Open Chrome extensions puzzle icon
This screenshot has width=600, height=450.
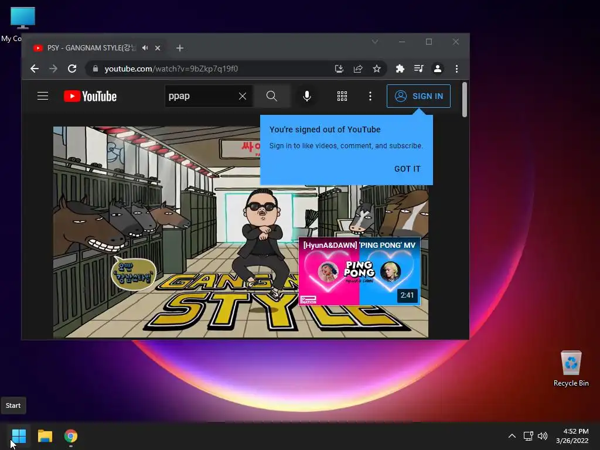[x=400, y=69]
